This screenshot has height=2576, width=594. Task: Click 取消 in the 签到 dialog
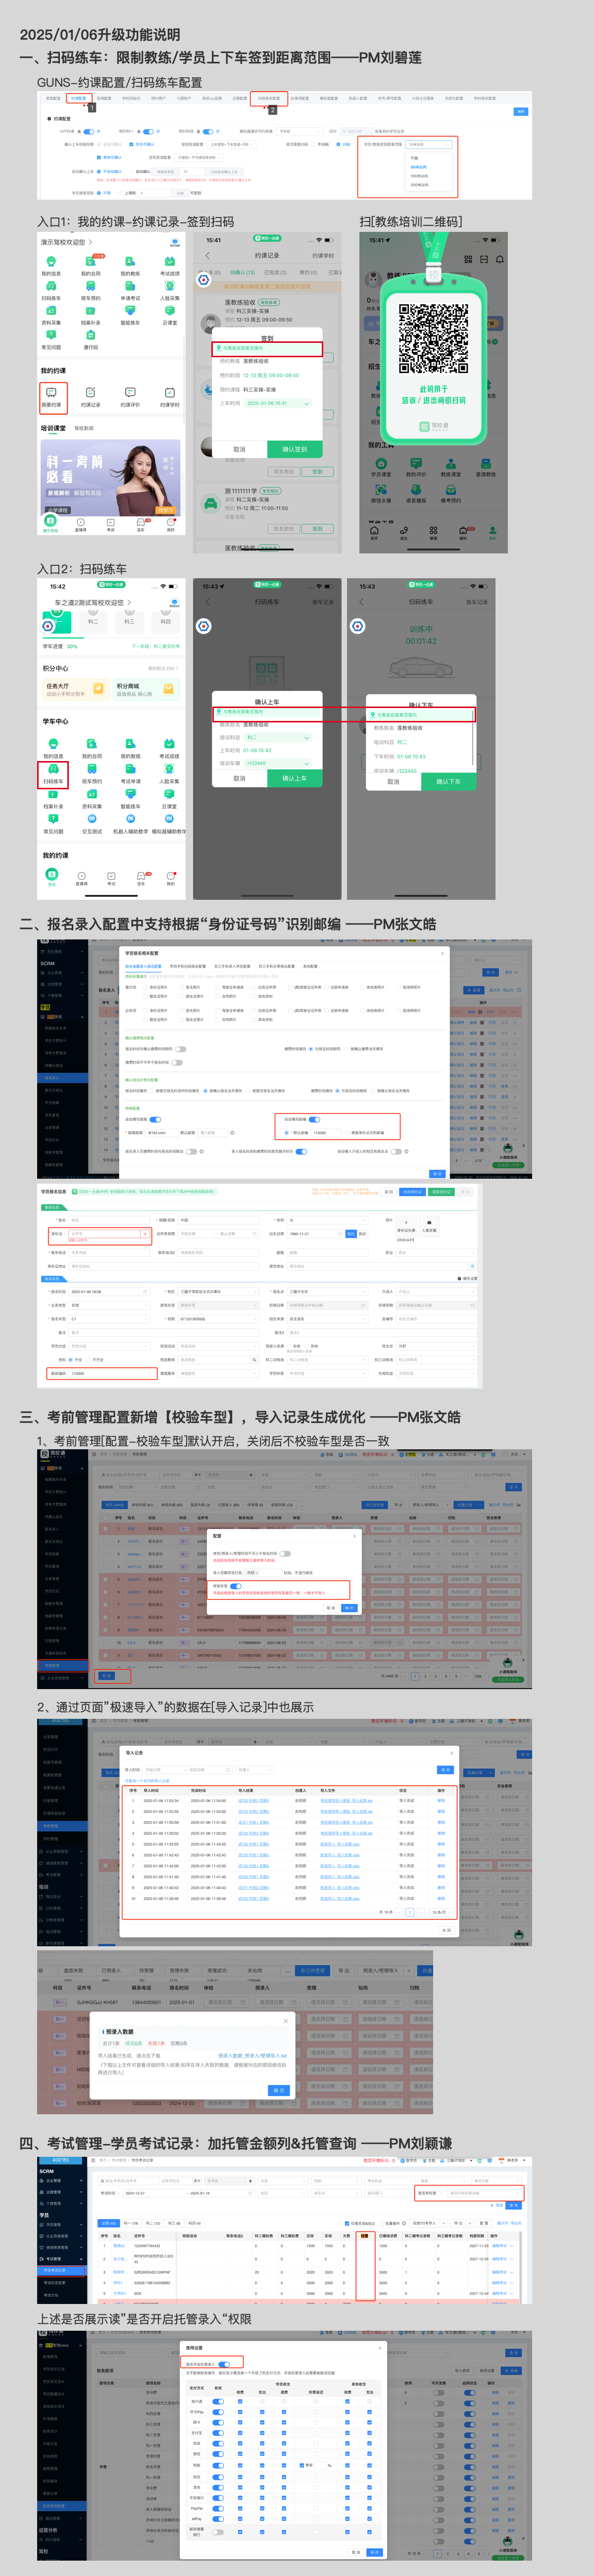(240, 449)
